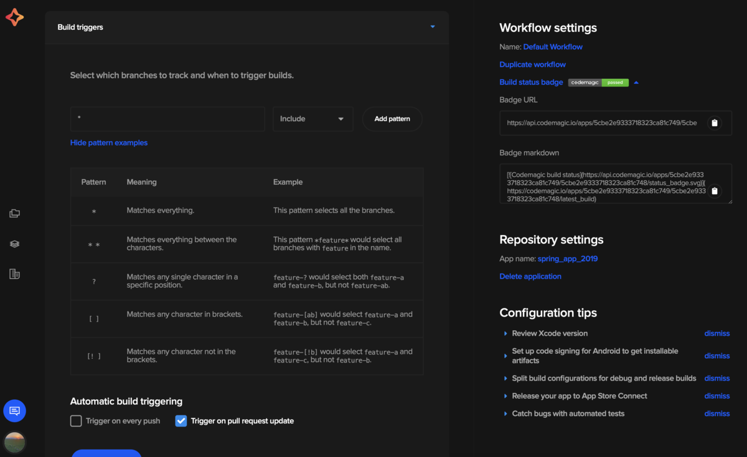Expand the Review Xcode version tip

505,333
